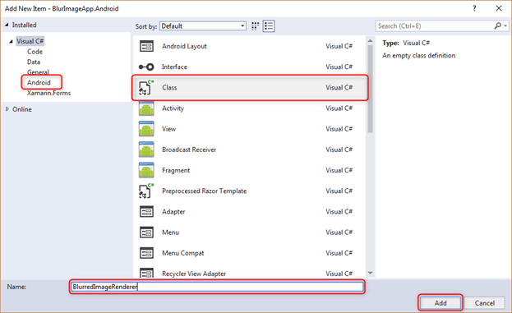Select the "Android Layout" template name

coord(184,46)
